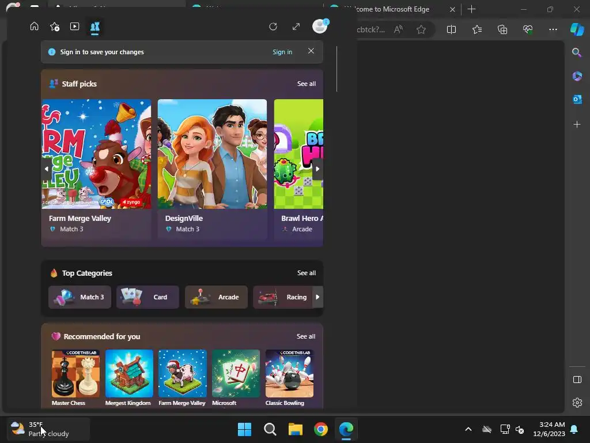This screenshot has width=590, height=443.
Task: Toggle split screen view
Action: 451,29
